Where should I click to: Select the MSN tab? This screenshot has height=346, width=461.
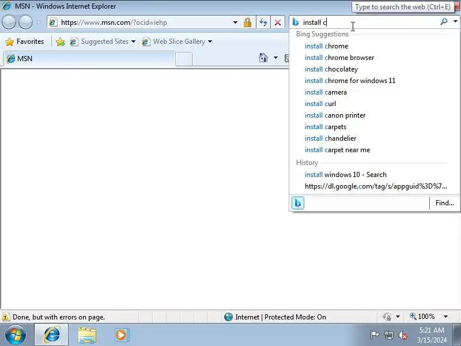(89, 59)
